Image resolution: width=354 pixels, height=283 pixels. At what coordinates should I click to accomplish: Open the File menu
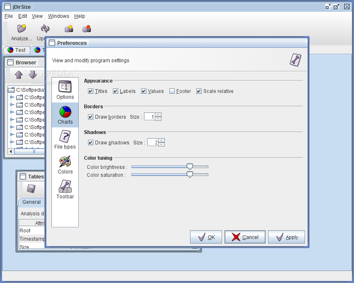pyautogui.click(x=9, y=16)
